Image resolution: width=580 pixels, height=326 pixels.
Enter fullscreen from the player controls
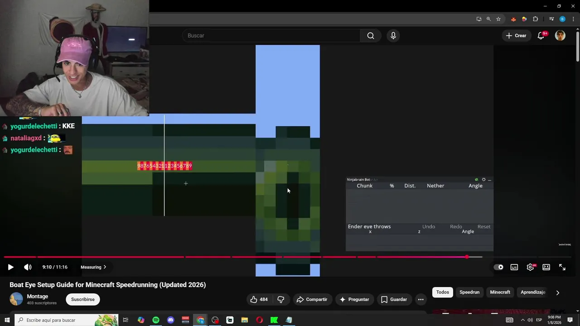click(x=562, y=267)
